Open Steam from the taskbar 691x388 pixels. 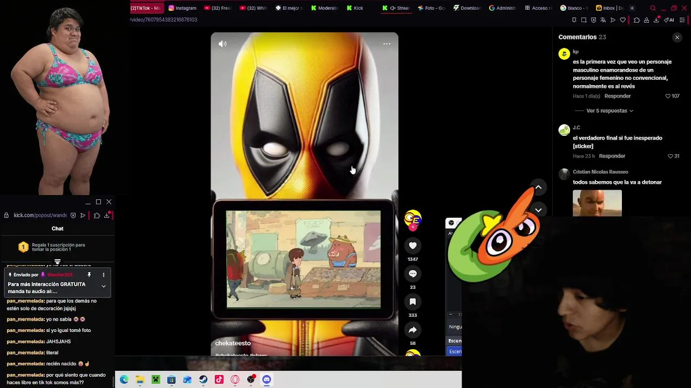point(203,379)
